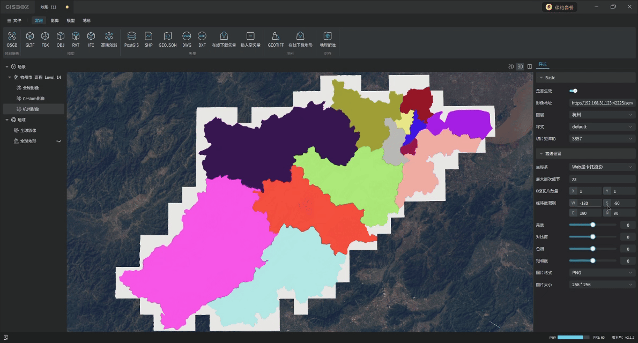Click the 高斯泼溅 model icon
The image size is (638, 343).
(x=109, y=36)
